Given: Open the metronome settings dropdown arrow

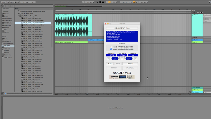Looking at the screenshot, I should point(29,2).
